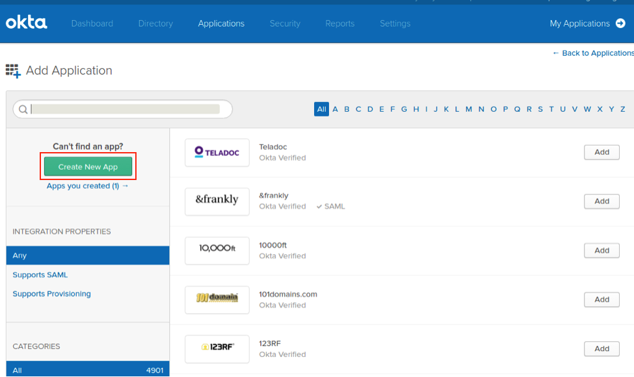Open the Reports menu
This screenshot has height=377, width=634.
pos(340,23)
